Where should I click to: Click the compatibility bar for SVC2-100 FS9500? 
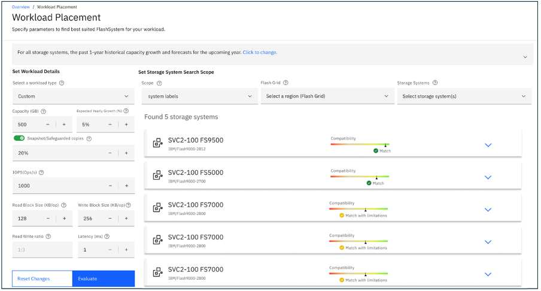(360, 144)
